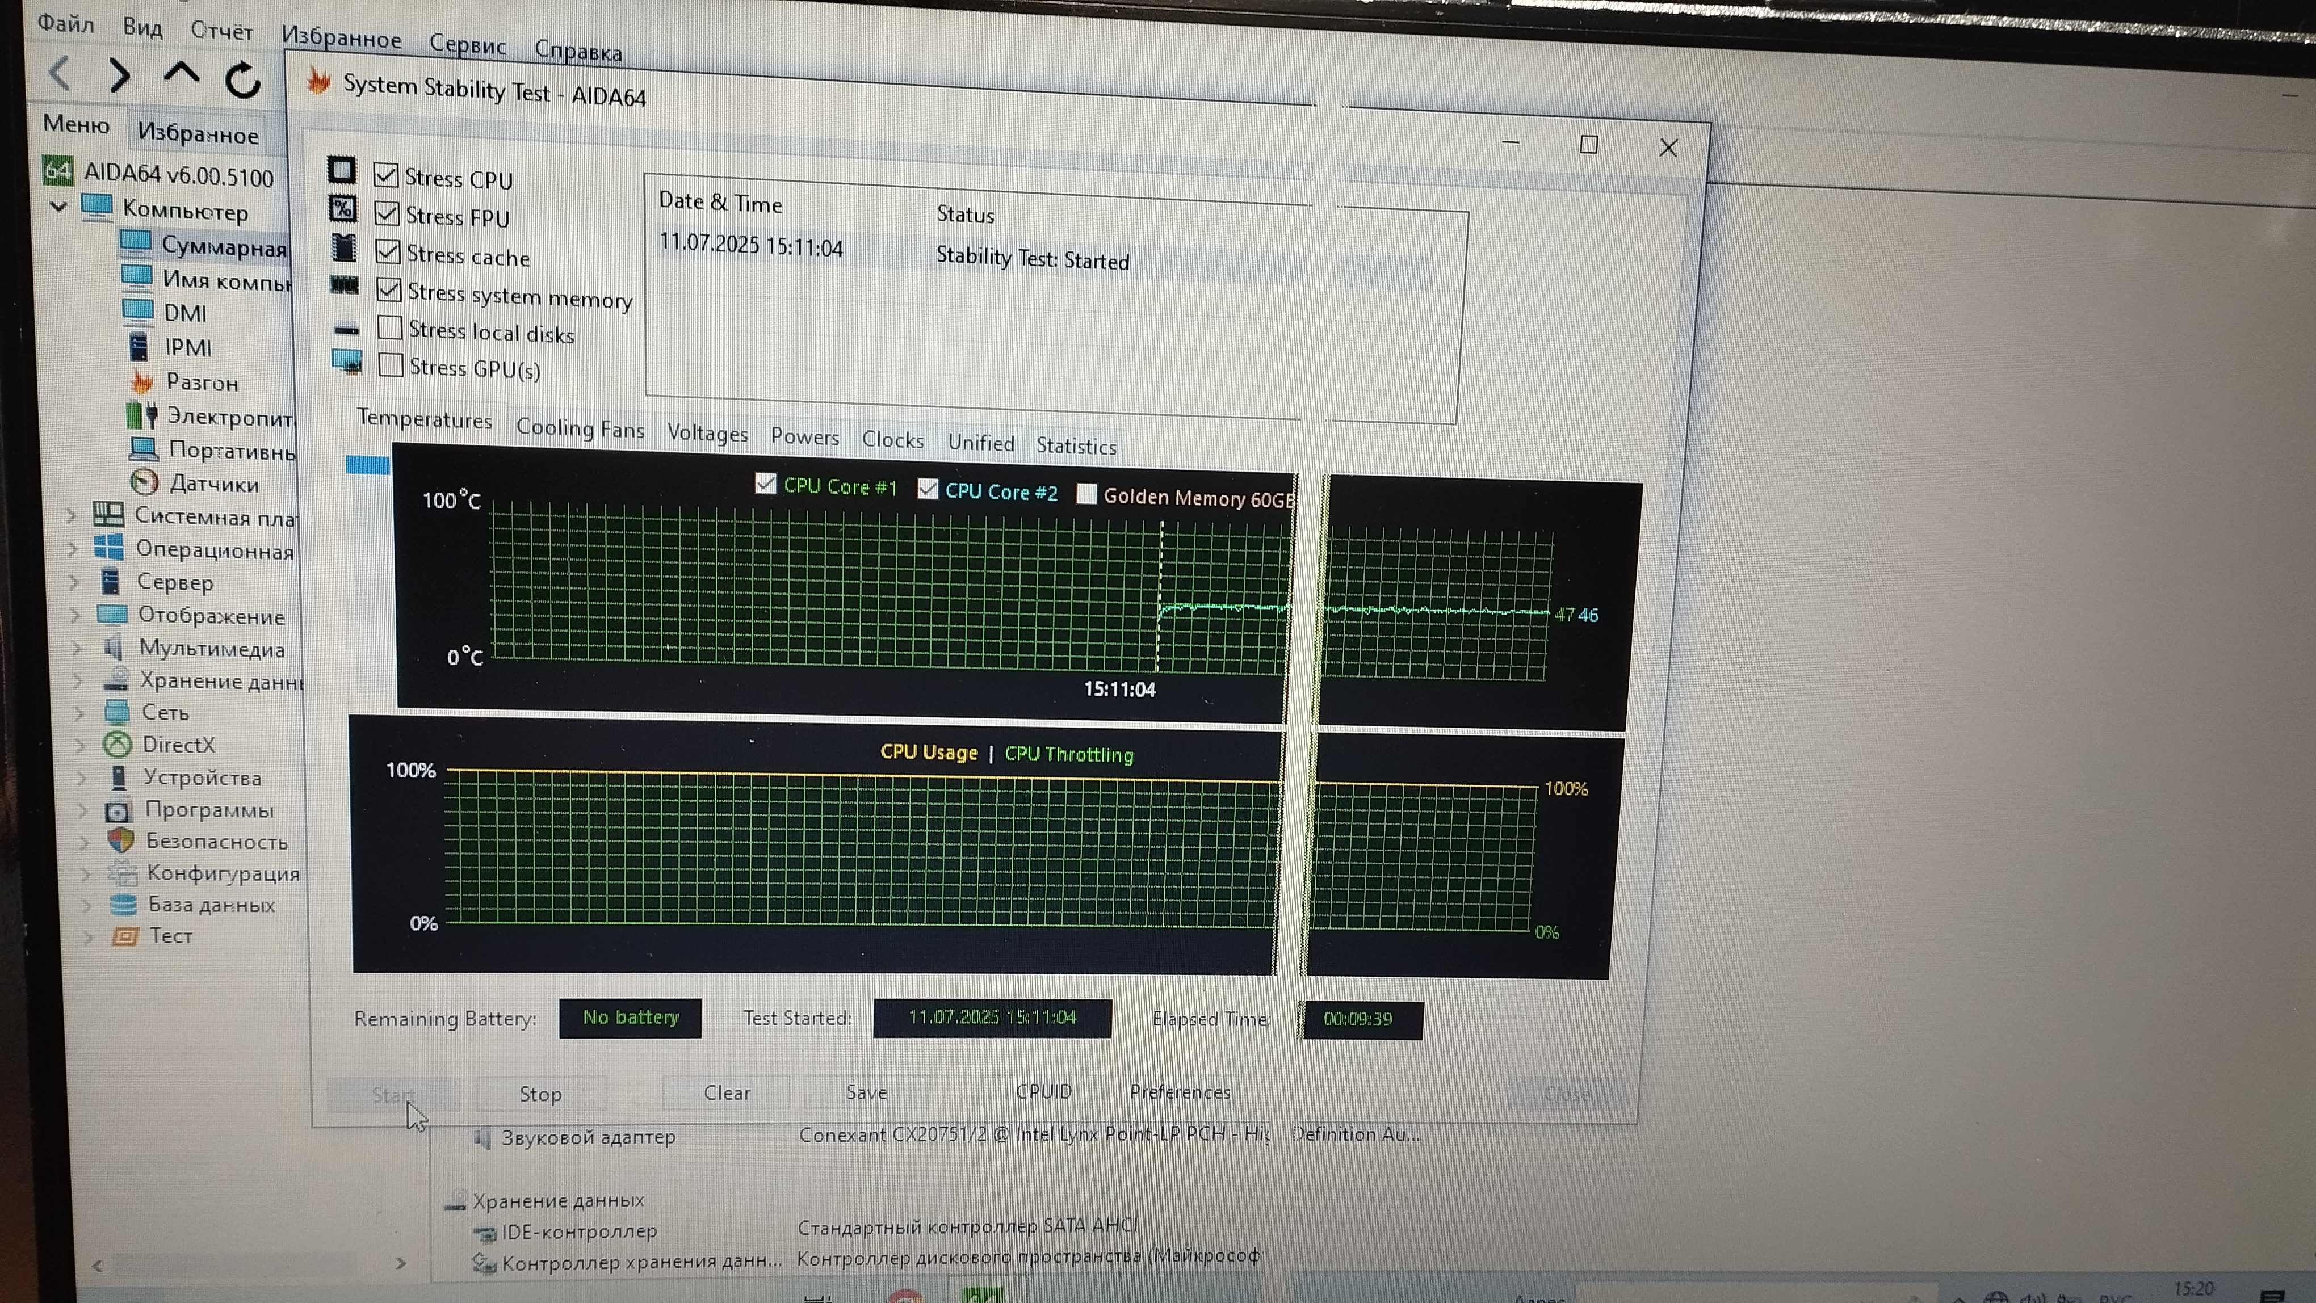
Task: Enable the Stress GPU(s) checkbox
Action: click(391, 365)
